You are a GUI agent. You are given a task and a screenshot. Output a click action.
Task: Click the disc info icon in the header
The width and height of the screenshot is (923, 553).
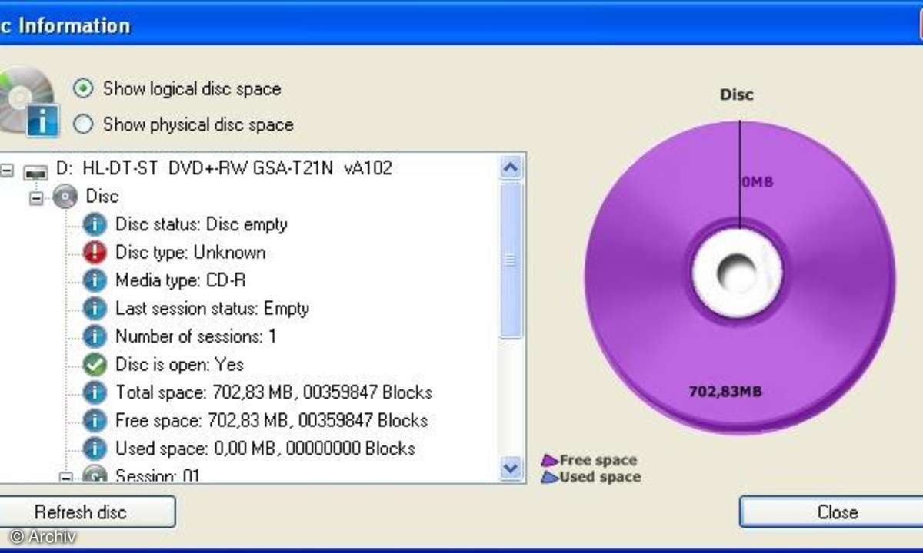pos(28,102)
